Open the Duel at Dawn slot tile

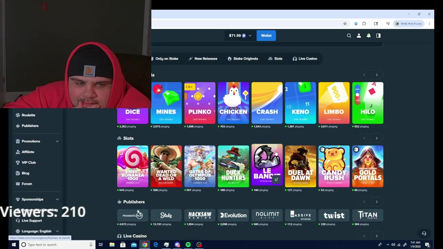pyautogui.click(x=300, y=166)
